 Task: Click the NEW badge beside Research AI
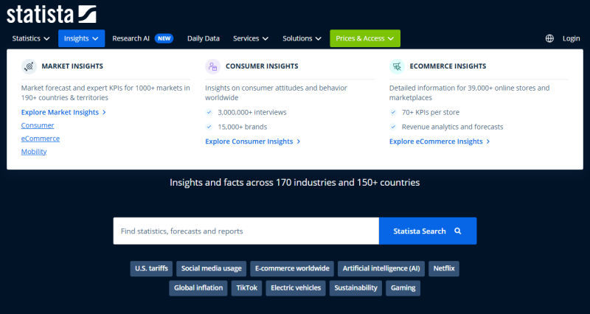164,38
